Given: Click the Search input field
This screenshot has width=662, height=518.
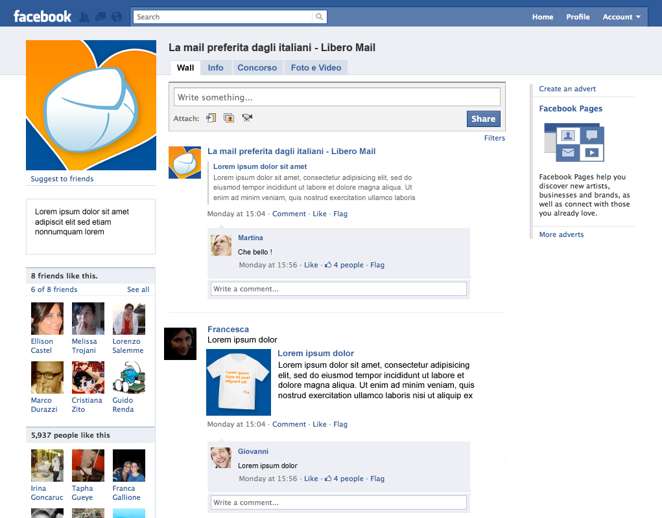Looking at the screenshot, I should [x=223, y=17].
